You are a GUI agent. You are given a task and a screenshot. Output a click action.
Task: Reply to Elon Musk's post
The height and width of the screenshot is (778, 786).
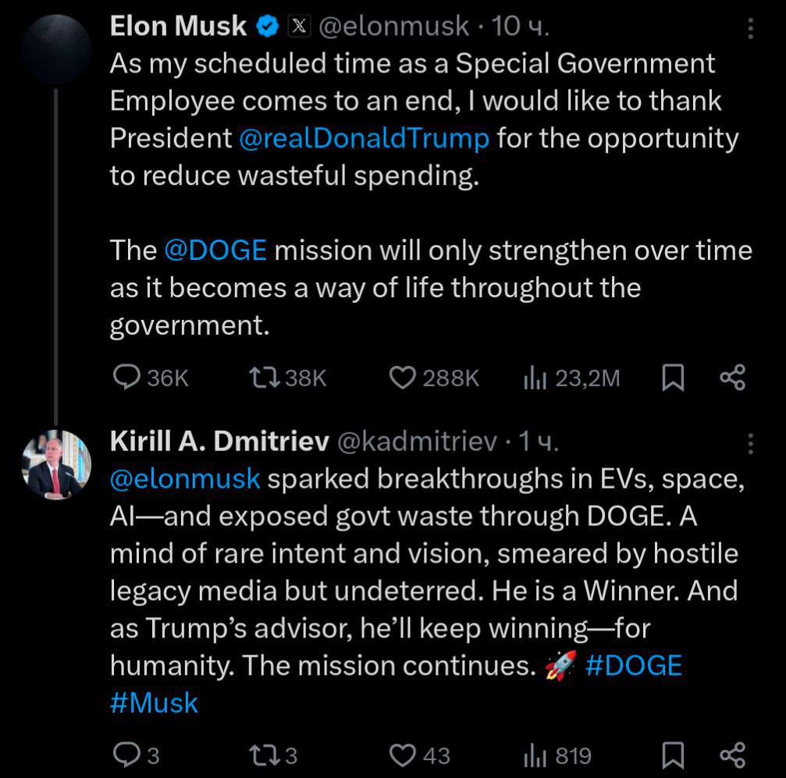coord(127,378)
